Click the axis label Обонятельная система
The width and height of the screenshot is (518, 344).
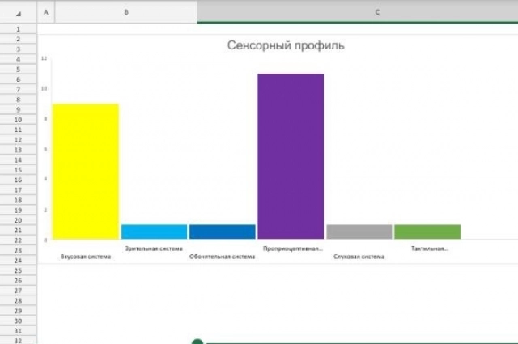point(223,257)
